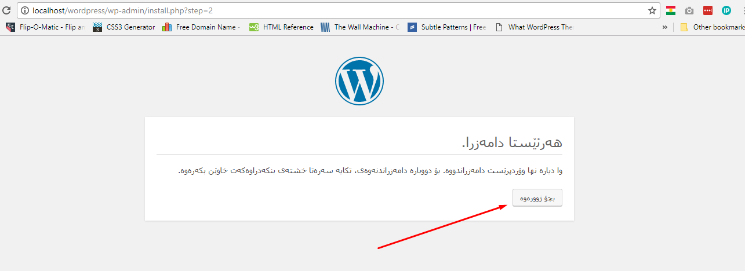This screenshot has height=271, width=745.
Task: Open the Kurdish flag extension icon
Action: (x=671, y=10)
